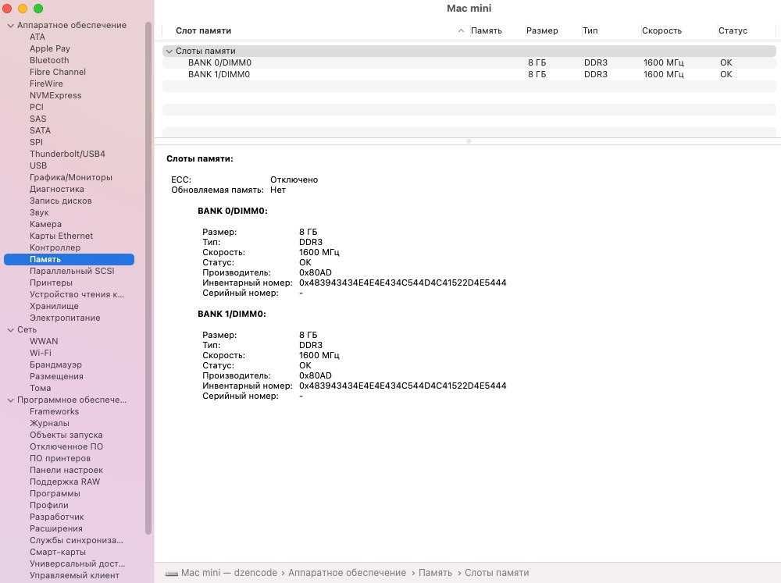Select Отключенное ПО in the sidebar
Screen dimensions: 781x583
click(x=66, y=446)
